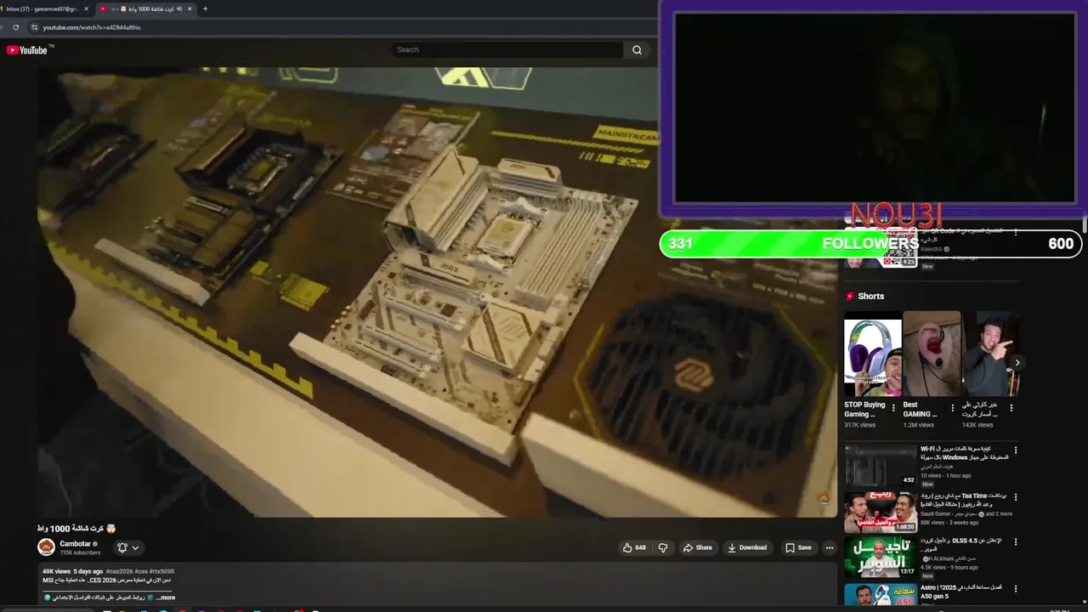Click the search magnifier button
Image resolution: width=1088 pixels, height=612 pixels.
pyautogui.click(x=637, y=50)
